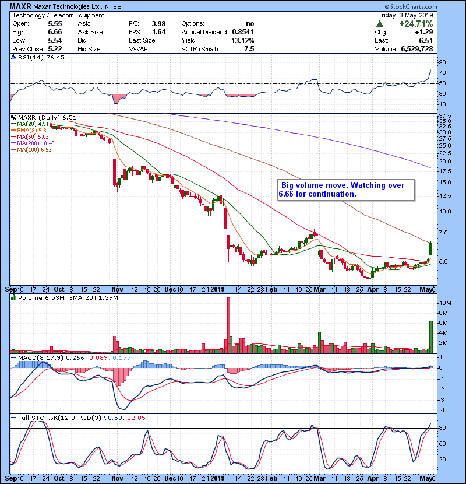Click the stochastic %K value 90.50
Viewport: 466px width, 484px height.
112,418
